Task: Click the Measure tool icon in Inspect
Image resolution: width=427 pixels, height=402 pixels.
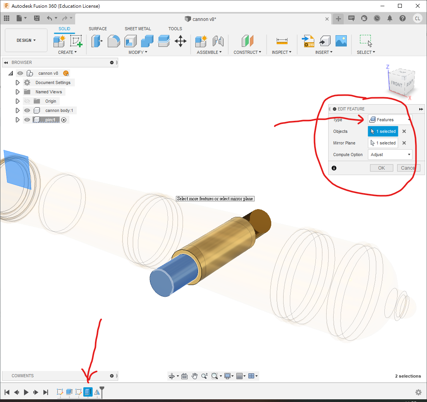Action: (282, 41)
